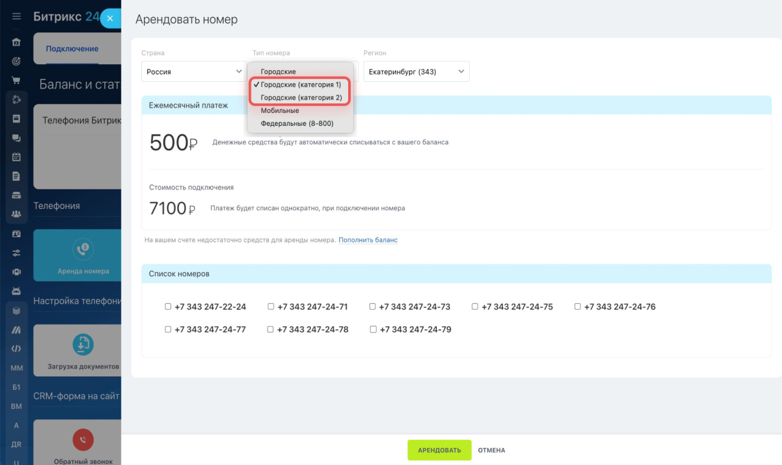The height and width of the screenshot is (465, 782).
Task: Open the contact card icon in sidebar
Action: [x=16, y=234]
